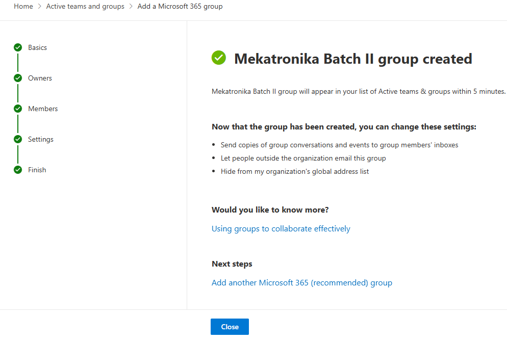The width and height of the screenshot is (507, 342).
Task: Select the Finish step label
Action: pyautogui.click(x=37, y=170)
